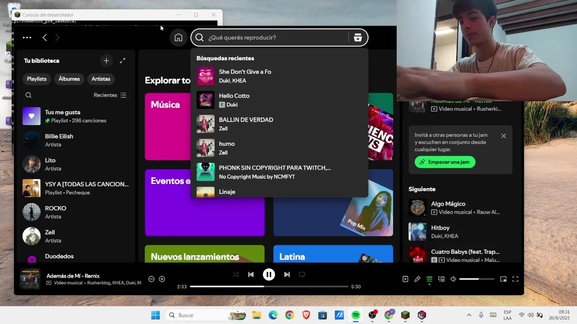Open the Nuevos lanzamientos category card
The height and width of the screenshot is (324, 577).
pos(205,254)
